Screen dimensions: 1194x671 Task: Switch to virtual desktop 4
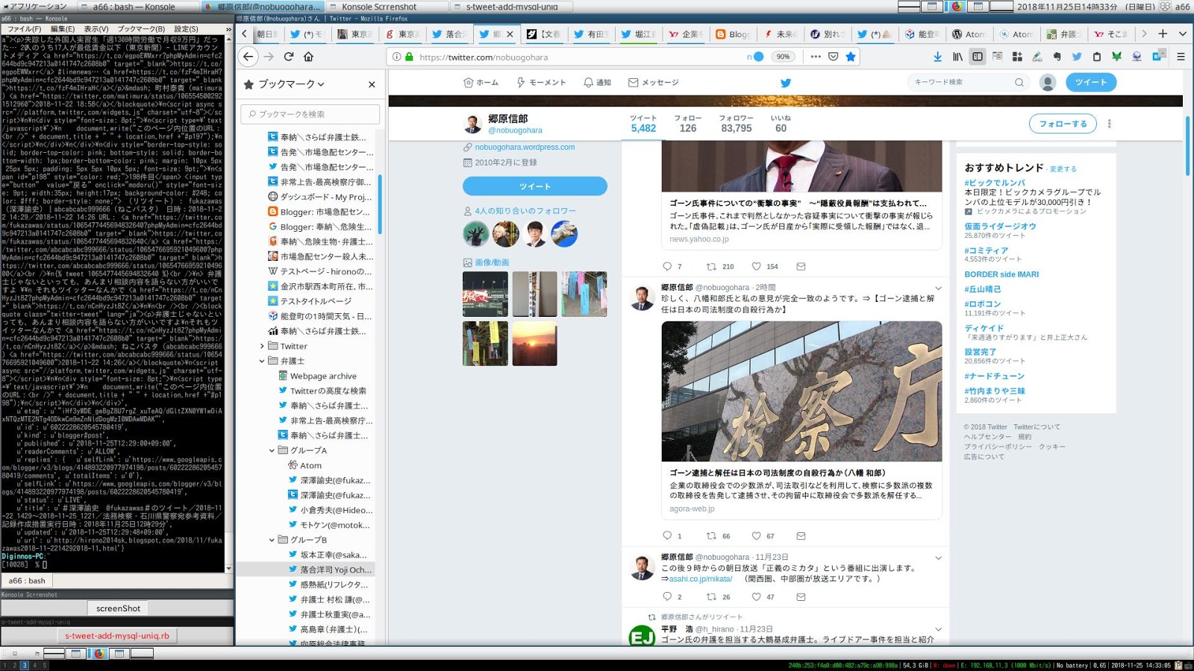click(34, 665)
